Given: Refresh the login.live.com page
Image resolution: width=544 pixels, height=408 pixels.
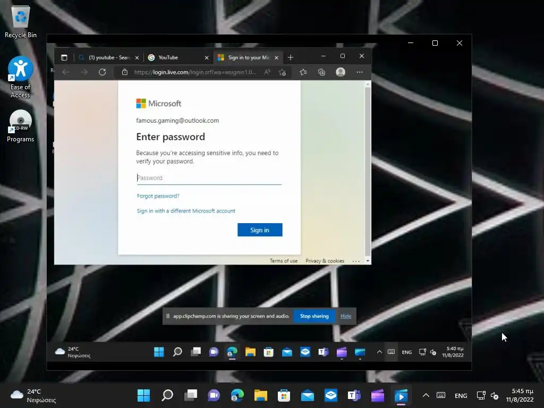Looking at the screenshot, I should point(103,72).
